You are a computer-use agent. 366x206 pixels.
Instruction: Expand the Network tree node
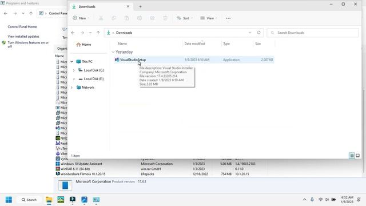(x=71, y=88)
